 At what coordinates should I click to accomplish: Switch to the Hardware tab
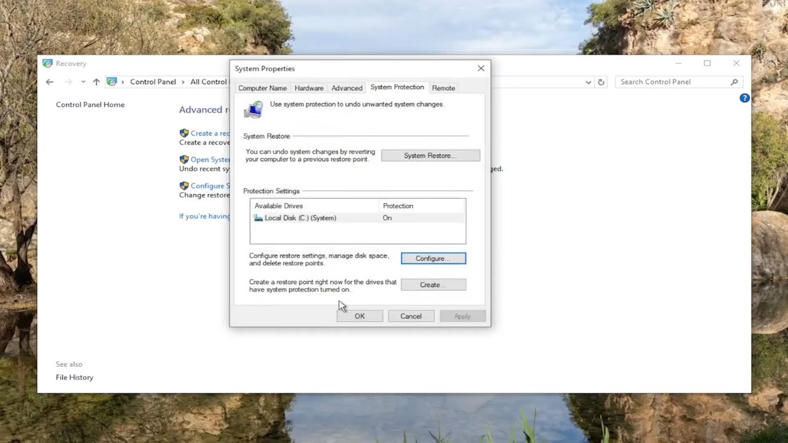tap(309, 88)
